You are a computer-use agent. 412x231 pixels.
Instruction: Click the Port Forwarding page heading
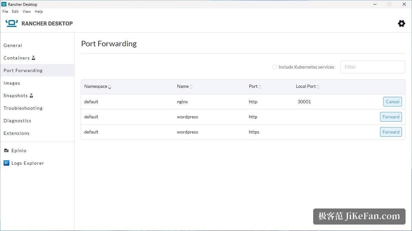pos(109,44)
